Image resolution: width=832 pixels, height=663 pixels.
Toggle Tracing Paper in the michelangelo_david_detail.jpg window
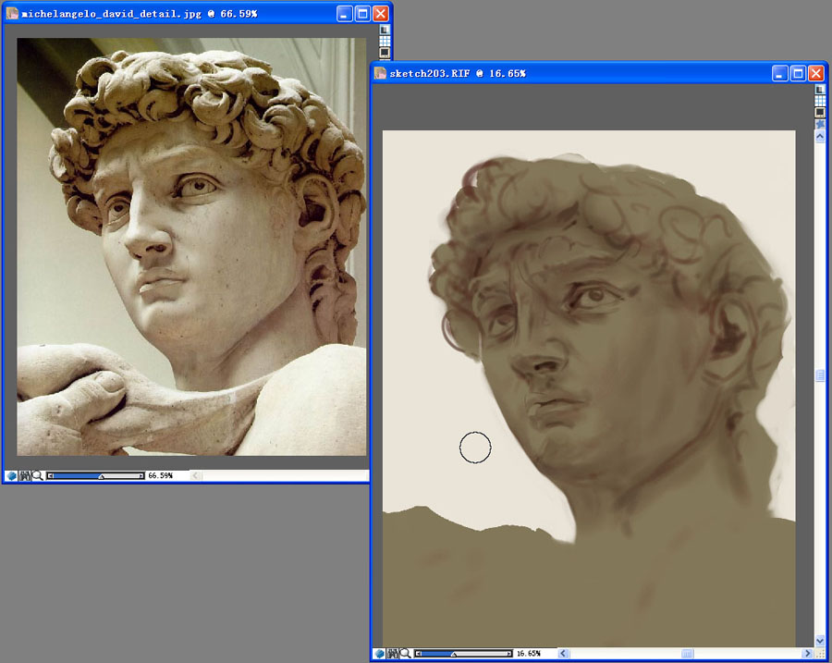[x=385, y=30]
